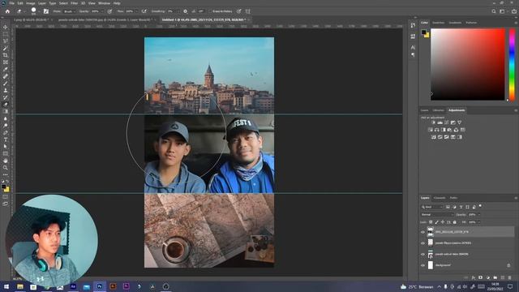Add a Hue/Saturation adjustment

(x=431, y=130)
